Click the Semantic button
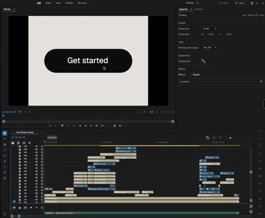Viewport: 265px width, 218px height. point(52,138)
